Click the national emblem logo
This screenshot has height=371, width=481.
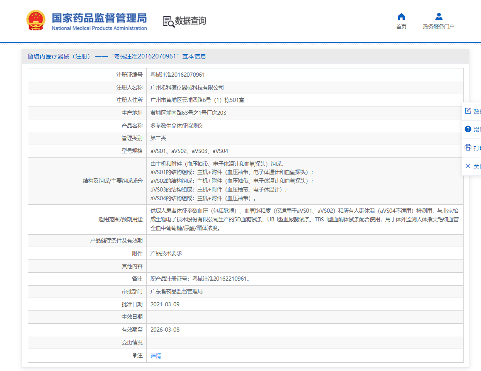pyautogui.click(x=36, y=20)
